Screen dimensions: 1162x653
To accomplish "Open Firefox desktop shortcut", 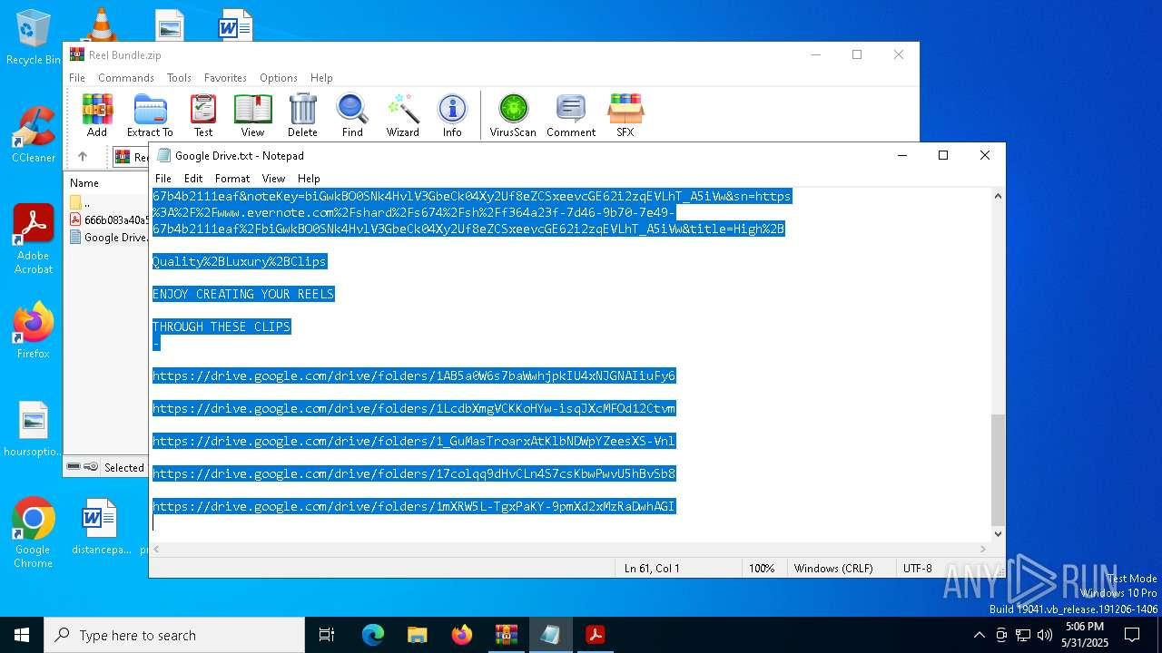I will pos(34,330).
